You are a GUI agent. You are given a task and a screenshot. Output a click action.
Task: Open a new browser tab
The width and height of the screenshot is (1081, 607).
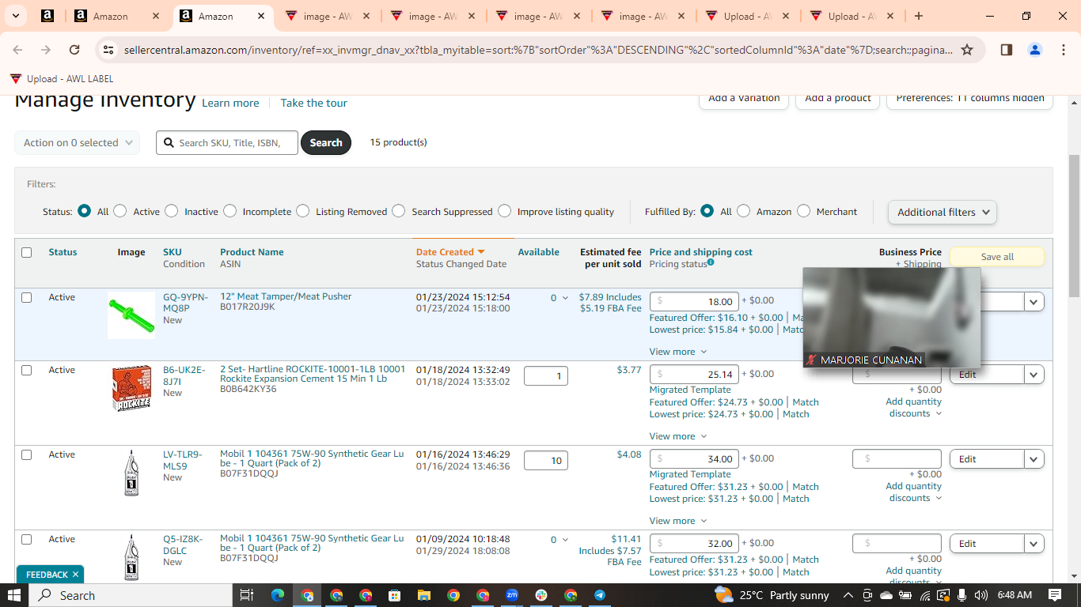click(x=918, y=16)
